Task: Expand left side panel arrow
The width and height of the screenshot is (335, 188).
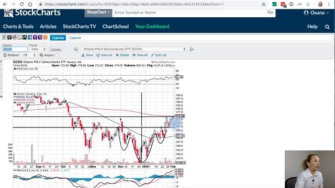Action: pos(1,62)
